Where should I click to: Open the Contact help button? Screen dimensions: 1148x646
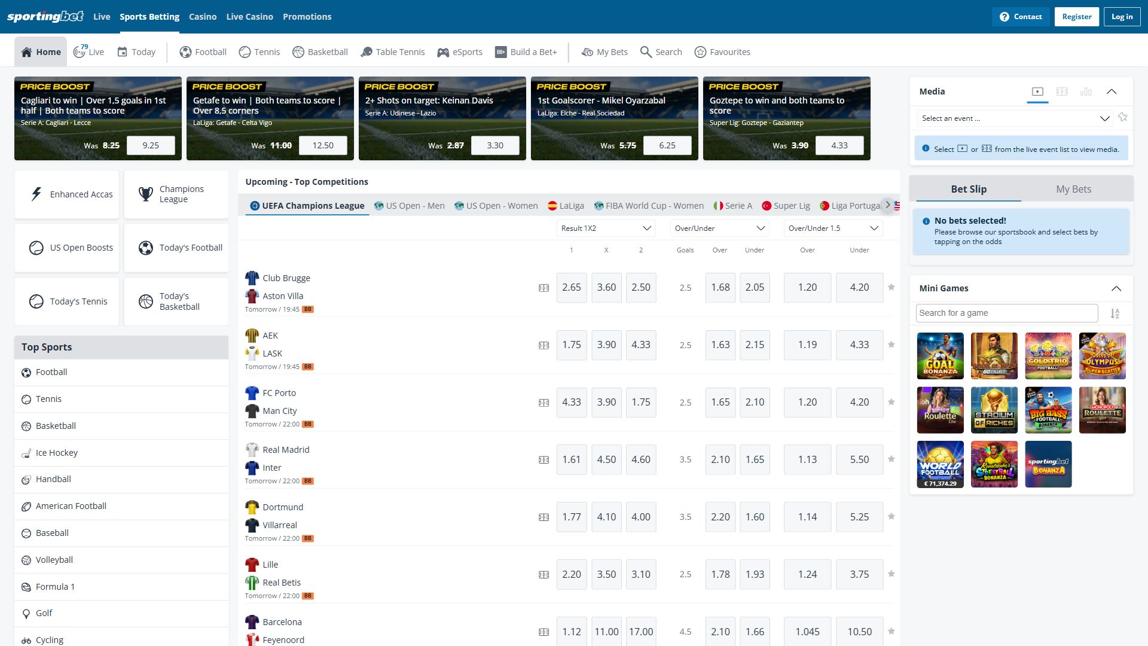(x=1021, y=17)
